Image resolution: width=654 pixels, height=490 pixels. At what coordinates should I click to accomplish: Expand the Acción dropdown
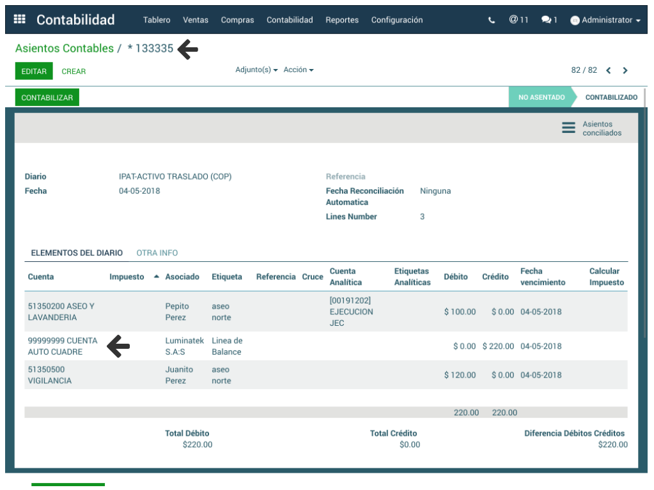(x=299, y=70)
